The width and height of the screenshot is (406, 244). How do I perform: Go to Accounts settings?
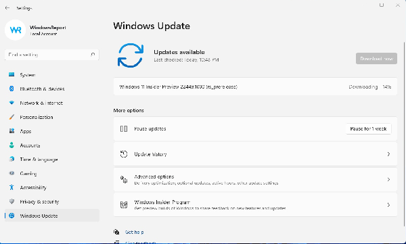coord(52,145)
